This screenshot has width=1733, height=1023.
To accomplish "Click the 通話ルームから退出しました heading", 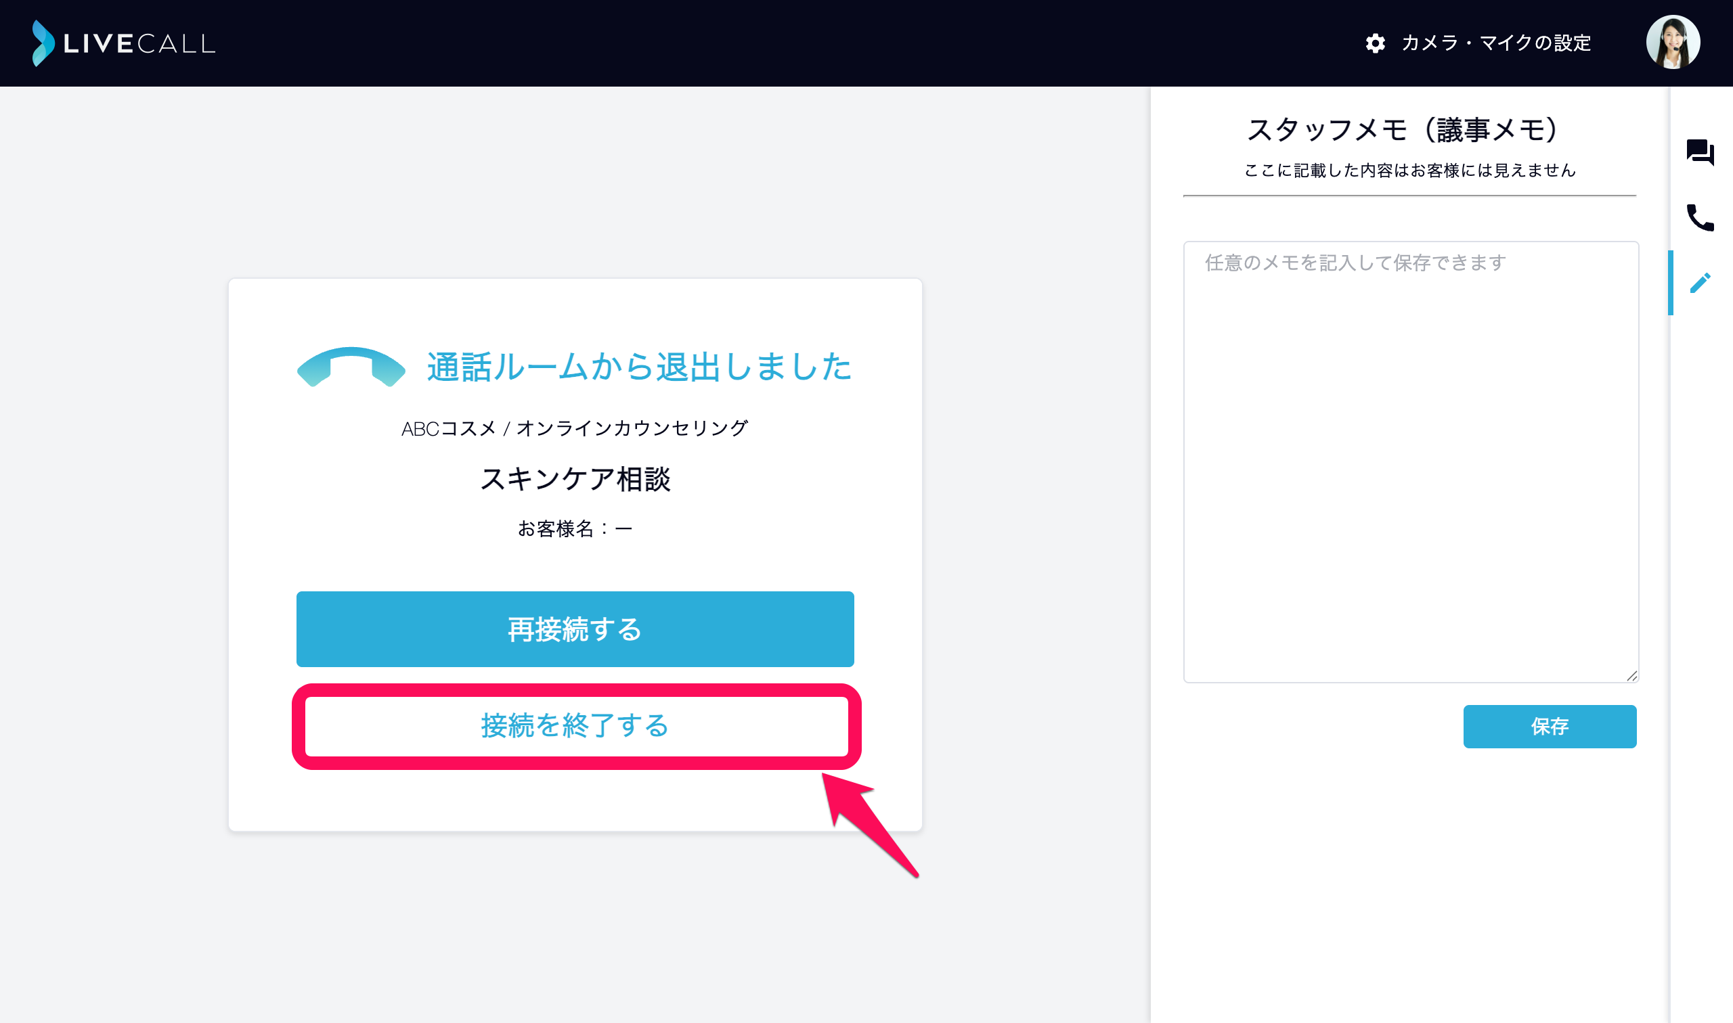I will pyautogui.click(x=639, y=367).
